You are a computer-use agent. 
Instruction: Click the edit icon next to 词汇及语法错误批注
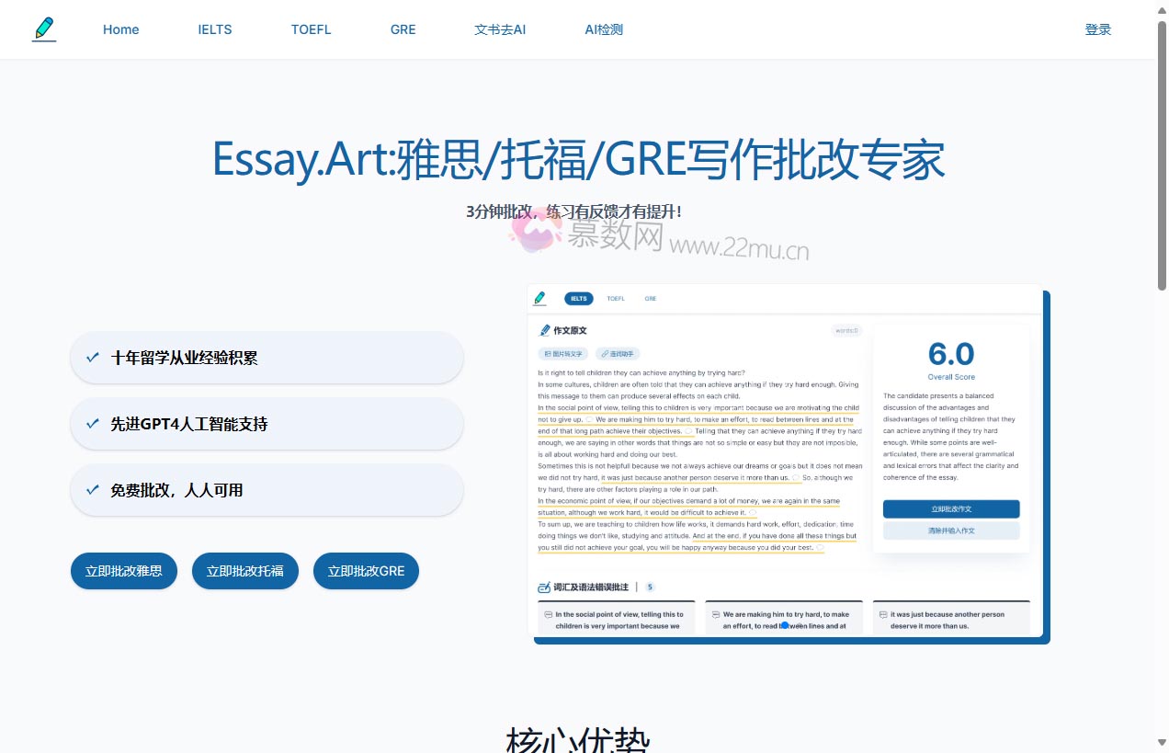542,587
